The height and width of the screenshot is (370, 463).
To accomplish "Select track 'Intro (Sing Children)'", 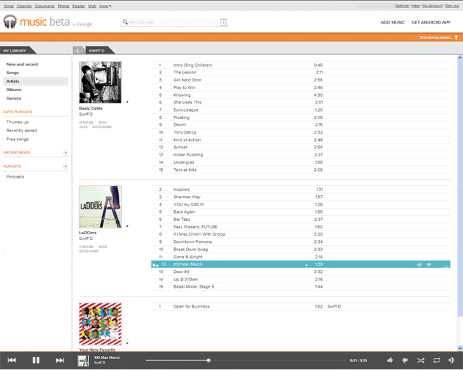I will pyautogui.click(x=301, y=65).
